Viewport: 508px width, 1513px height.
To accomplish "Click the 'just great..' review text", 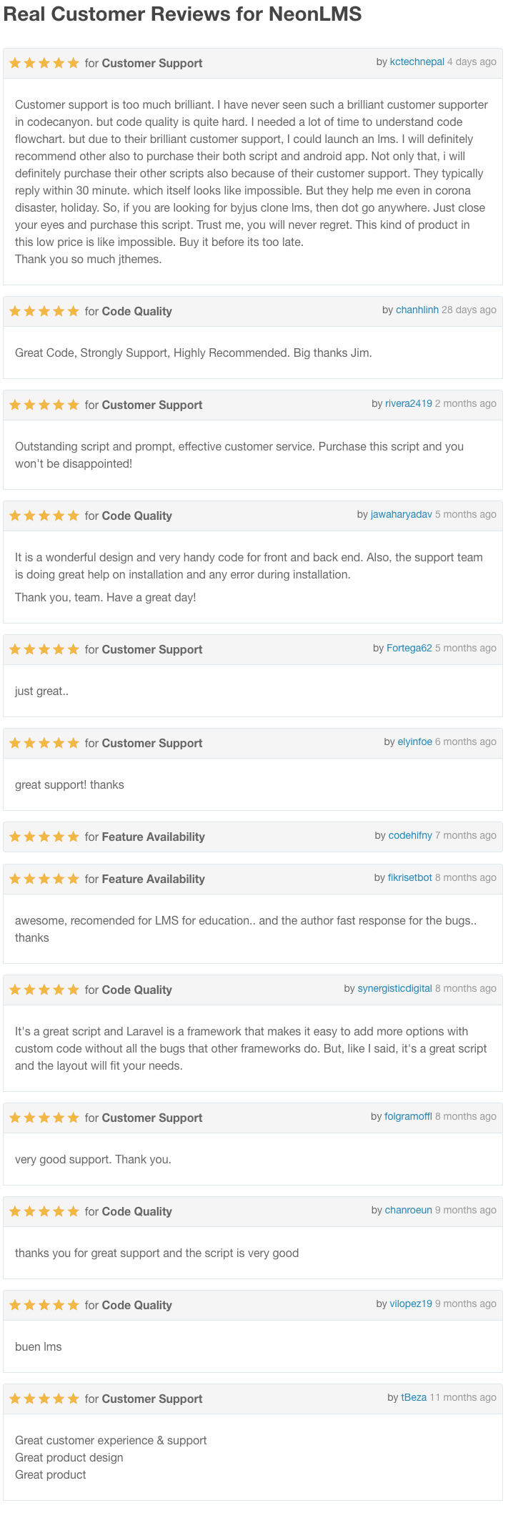I will pyautogui.click(x=41, y=691).
